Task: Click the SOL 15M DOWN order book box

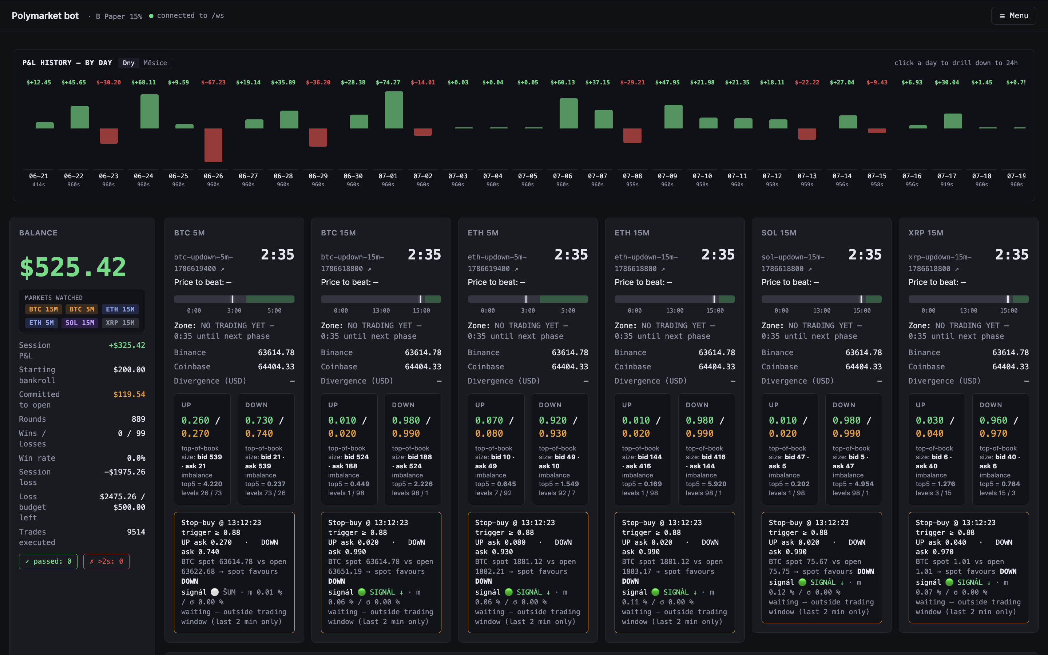Action: [854, 449]
